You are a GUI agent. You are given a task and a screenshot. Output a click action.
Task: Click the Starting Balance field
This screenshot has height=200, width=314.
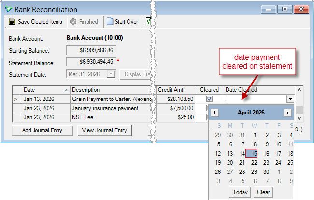pyautogui.click(x=91, y=50)
